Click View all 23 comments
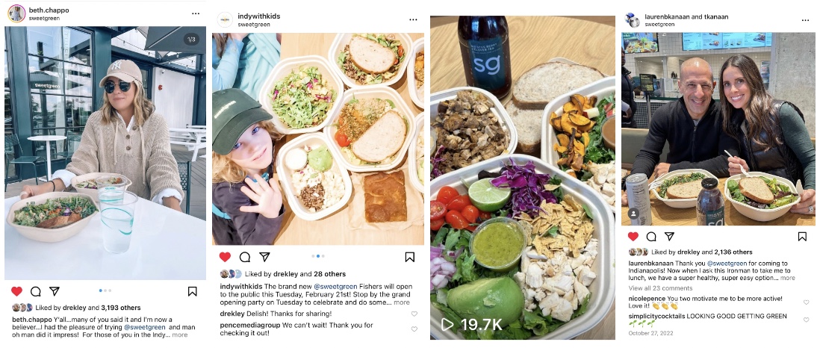Viewport: 817px width, 348px height. 660,288
